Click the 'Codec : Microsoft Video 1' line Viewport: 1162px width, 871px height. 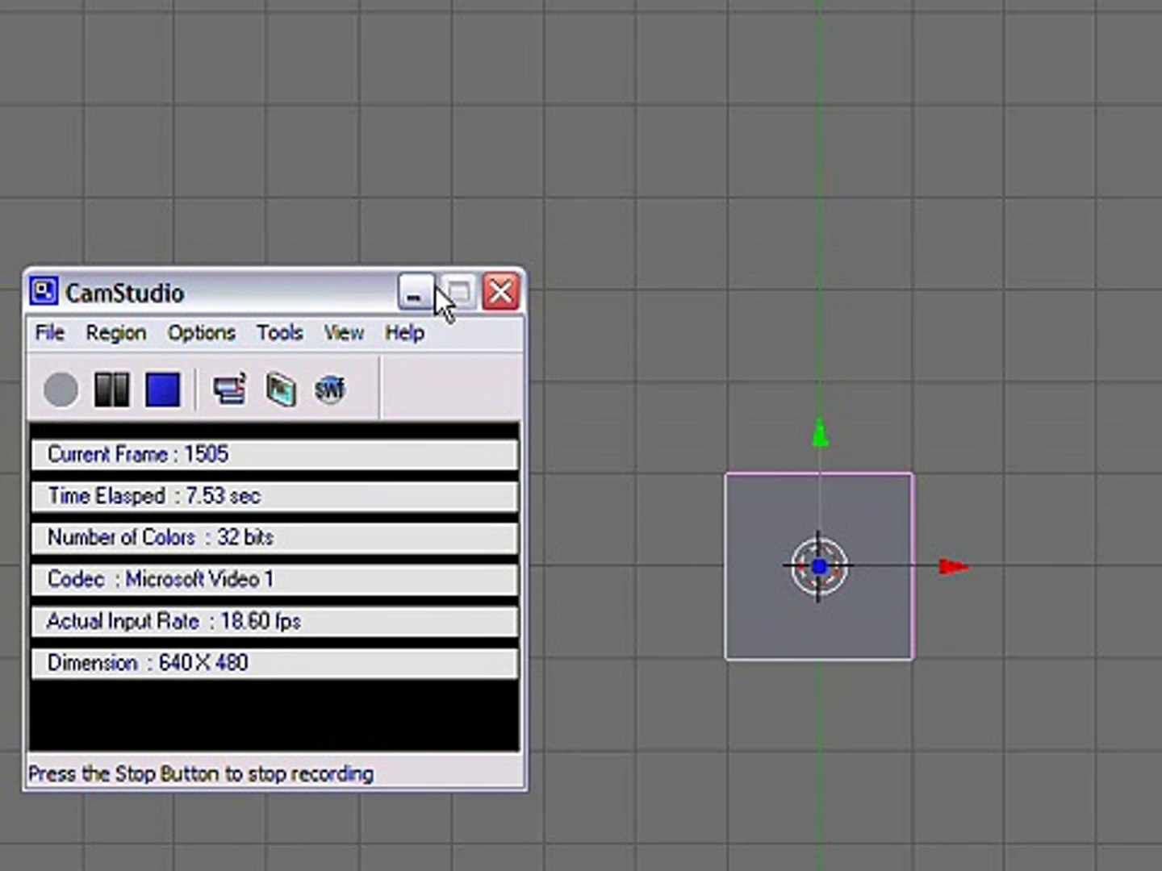274,579
